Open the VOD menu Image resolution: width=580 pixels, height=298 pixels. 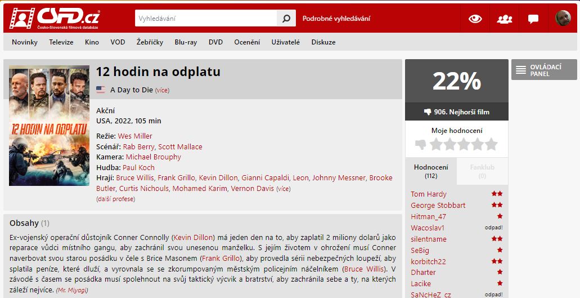118,42
